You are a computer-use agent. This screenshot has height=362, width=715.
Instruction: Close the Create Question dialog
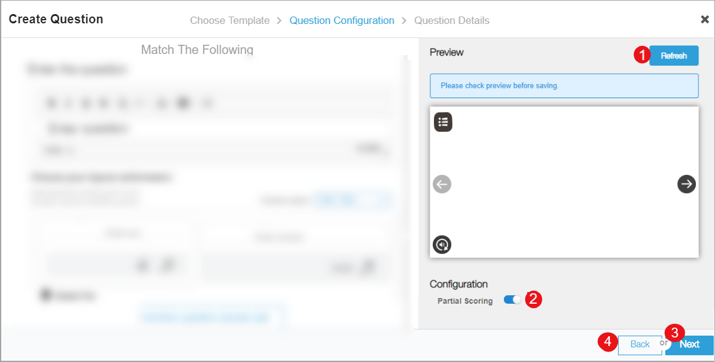(705, 20)
